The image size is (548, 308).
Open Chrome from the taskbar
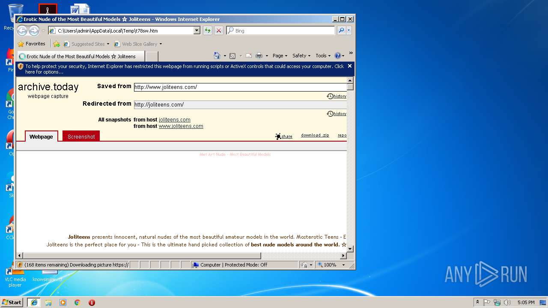click(77, 302)
